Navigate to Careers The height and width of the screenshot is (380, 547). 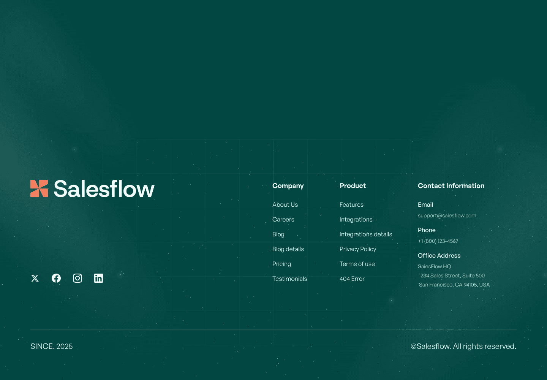point(283,219)
